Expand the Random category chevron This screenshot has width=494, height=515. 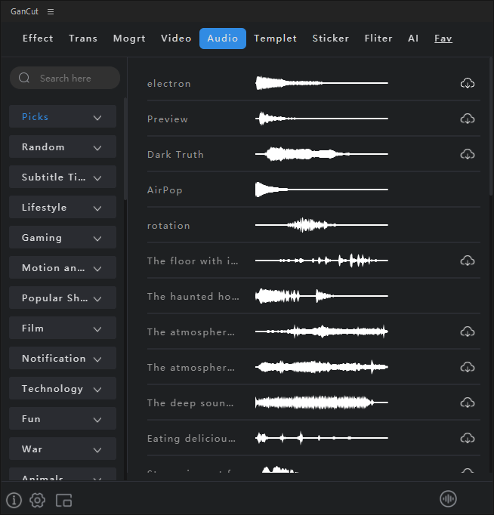click(97, 148)
